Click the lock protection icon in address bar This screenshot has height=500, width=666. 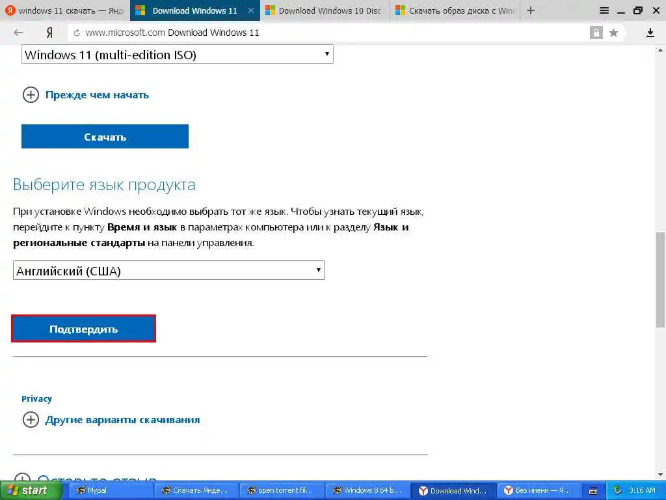pyautogui.click(x=596, y=33)
